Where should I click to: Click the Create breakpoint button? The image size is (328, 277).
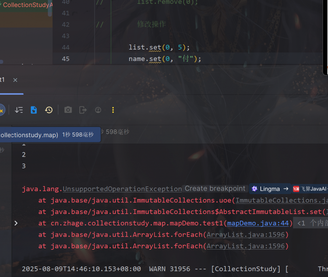point(215,189)
